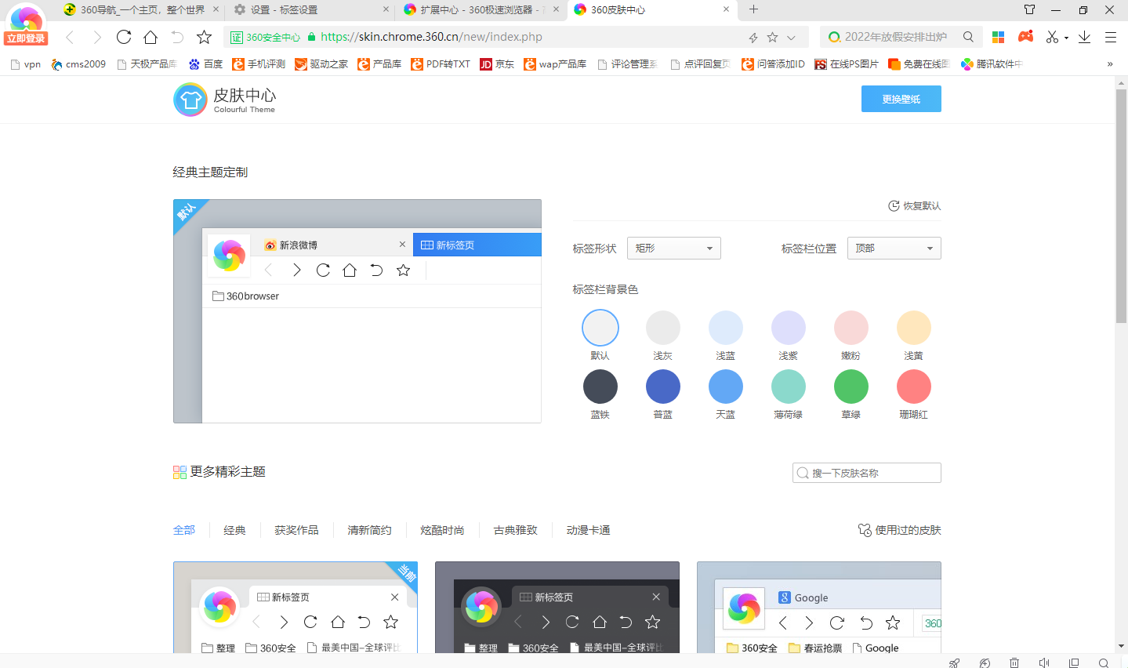Open the 标签形状 shape dropdown showing 矩形
1128x668 pixels.
tap(673, 248)
